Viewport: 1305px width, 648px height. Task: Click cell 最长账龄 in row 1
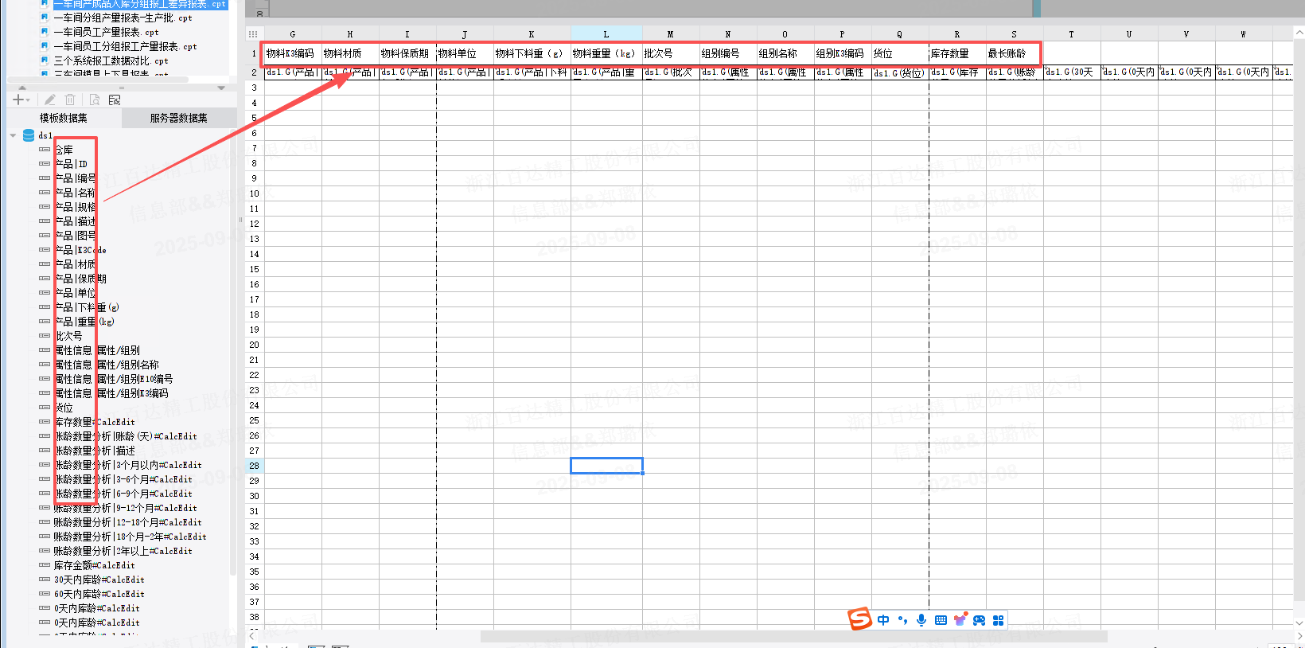click(1015, 53)
